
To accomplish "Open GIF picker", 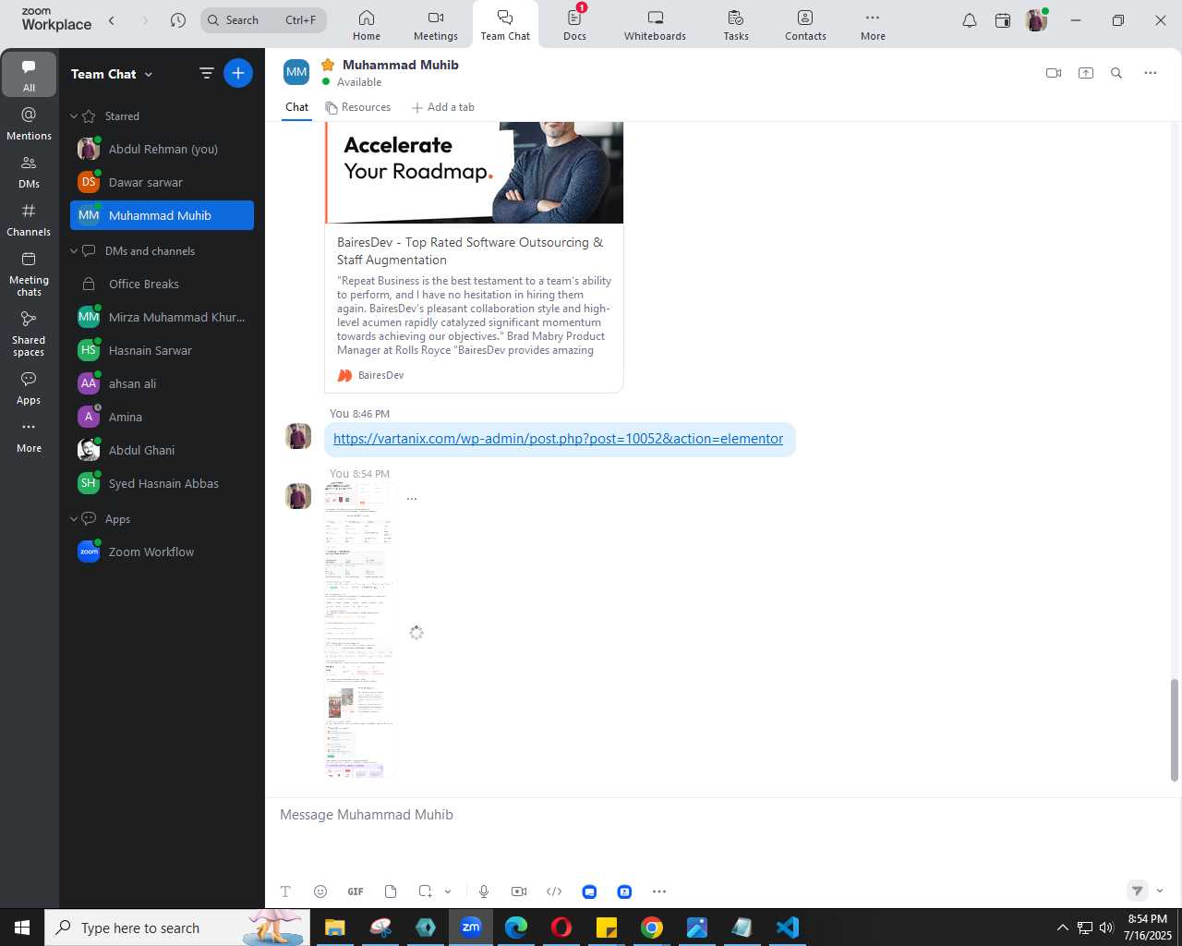I will point(356,891).
